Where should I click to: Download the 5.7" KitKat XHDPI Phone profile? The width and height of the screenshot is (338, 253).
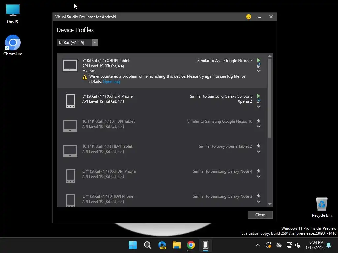click(x=259, y=196)
